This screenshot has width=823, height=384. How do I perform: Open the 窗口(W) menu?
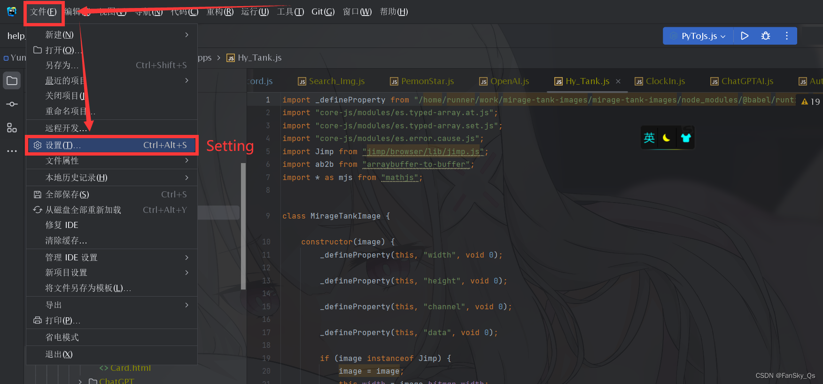357,12
